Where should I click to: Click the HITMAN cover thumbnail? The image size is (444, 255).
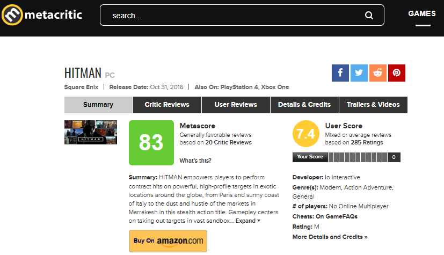tap(91, 132)
